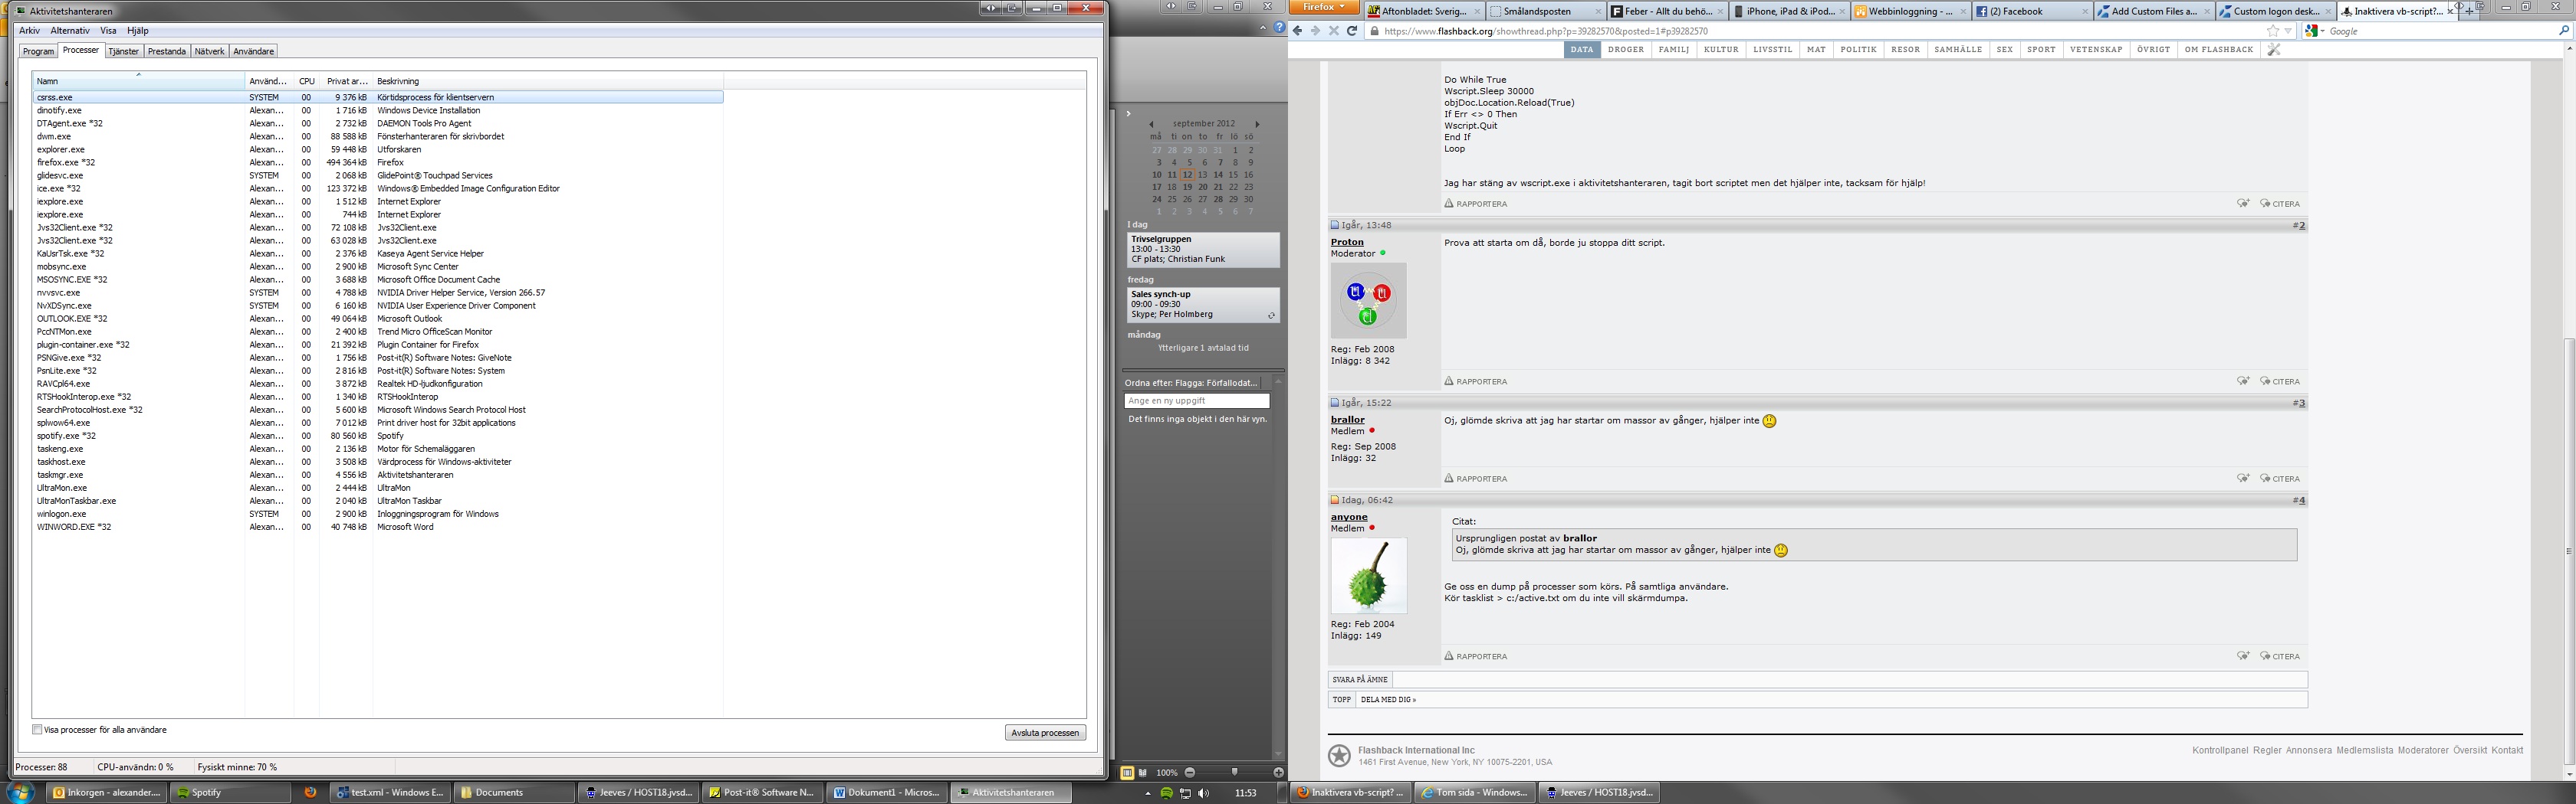Click RAPPORTERA on post #3
This screenshot has width=2576, height=804.
pos(1476,479)
